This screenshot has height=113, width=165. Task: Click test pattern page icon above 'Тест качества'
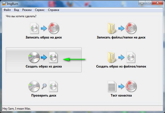pyautogui.click(x=112, y=86)
